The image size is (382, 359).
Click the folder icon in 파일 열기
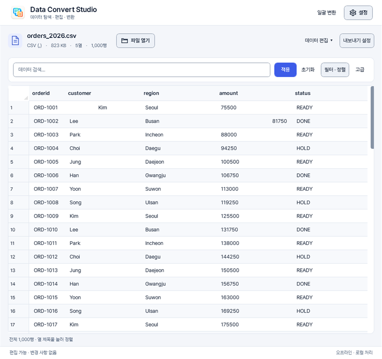click(124, 41)
